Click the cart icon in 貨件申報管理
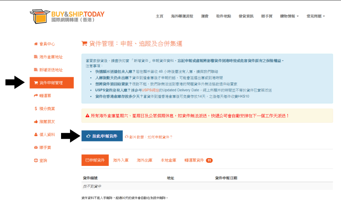The image size is (341, 209). pyautogui.click(x=36, y=83)
